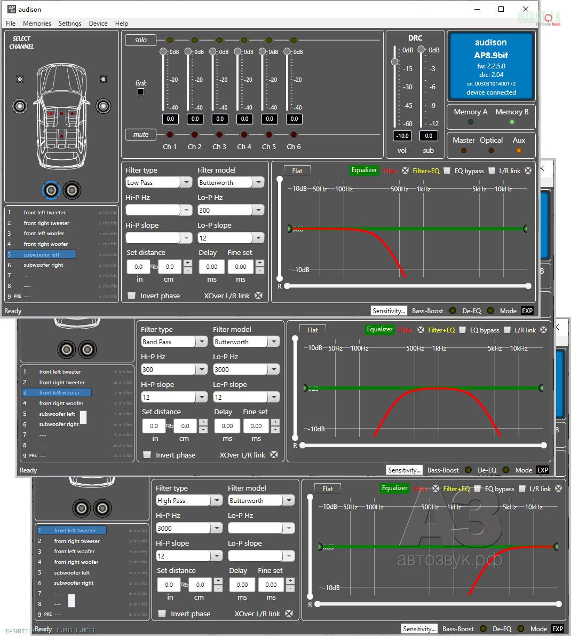Image resolution: width=571 pixels, height=636 pixels.
Task: Click the DRC vol slider handle
Action: 395,61
